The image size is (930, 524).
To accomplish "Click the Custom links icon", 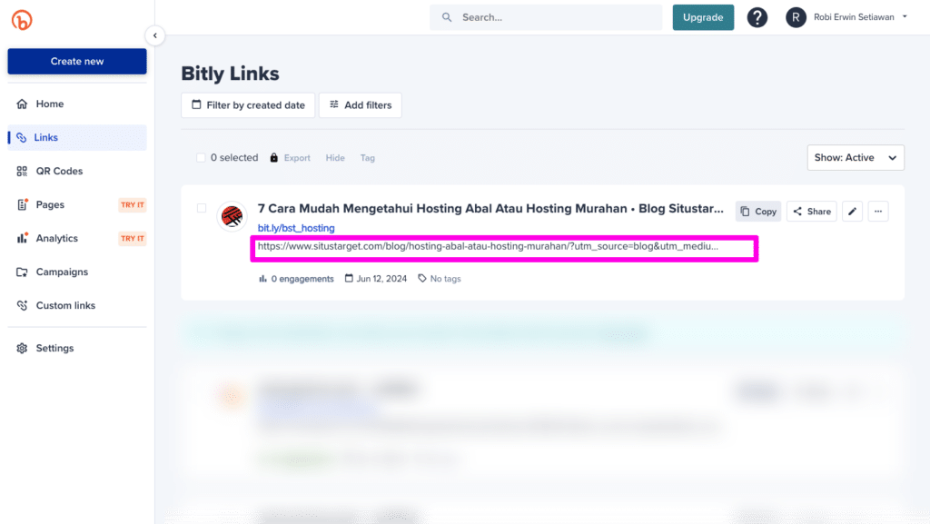I will point(22,305).
